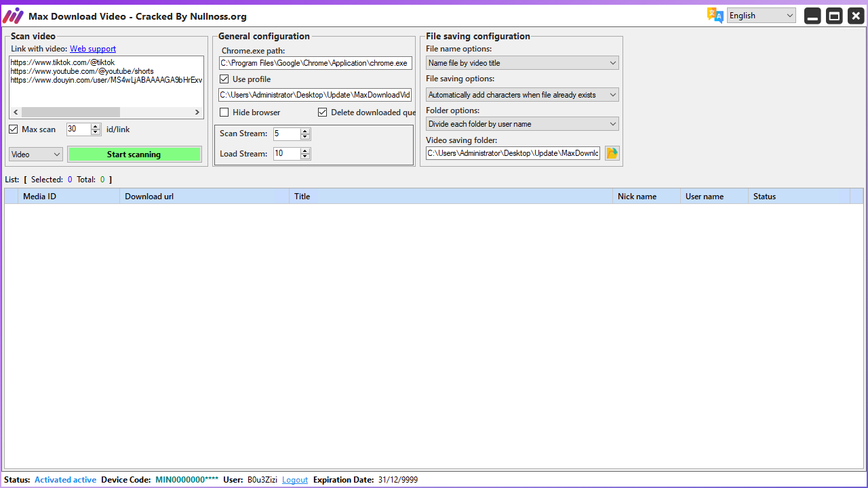
Task: Open the English language dropdown
Action: click(762, 16)
